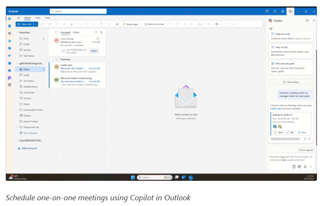The image size is (325, 206).
Task: Collapse the Yesterday group in the message list
Action: click(57, 60)
